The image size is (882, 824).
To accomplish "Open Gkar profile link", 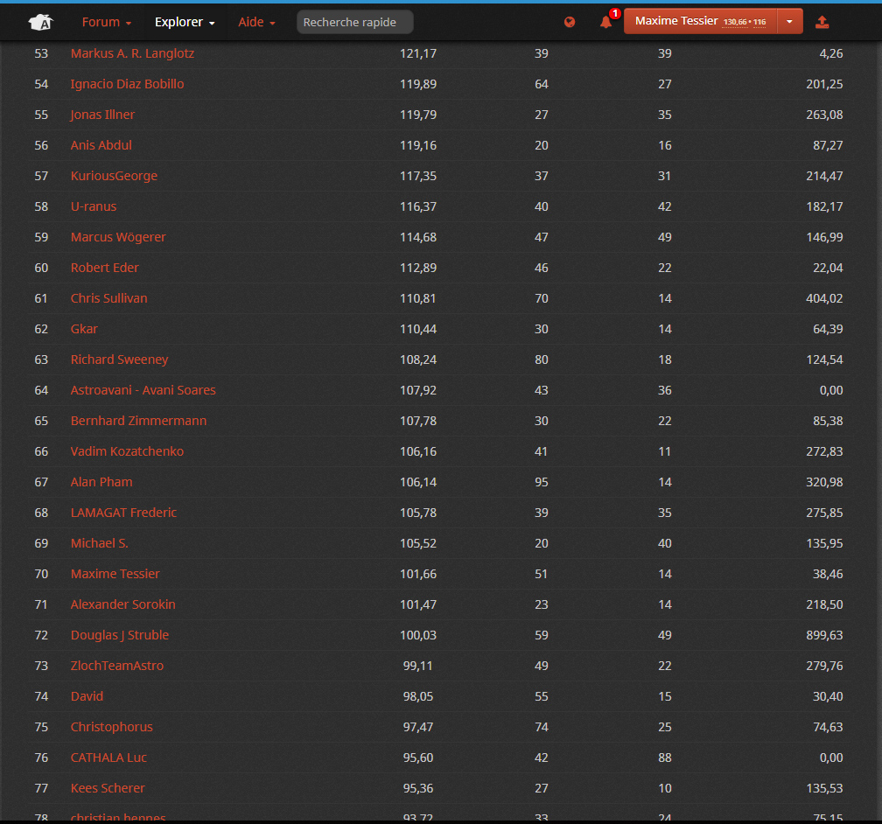I will coord(84,329).
